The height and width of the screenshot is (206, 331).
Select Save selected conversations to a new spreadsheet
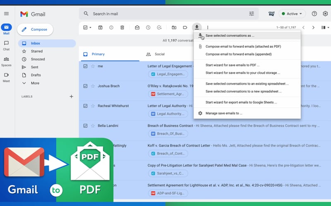click(x=247, y=91)
